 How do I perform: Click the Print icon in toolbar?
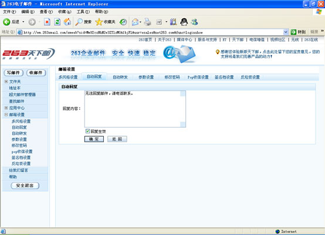point(147,22)
